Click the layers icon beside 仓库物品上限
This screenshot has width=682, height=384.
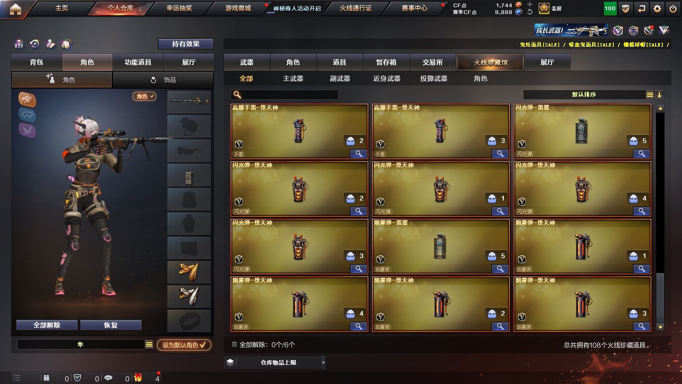tap(230, 362)
